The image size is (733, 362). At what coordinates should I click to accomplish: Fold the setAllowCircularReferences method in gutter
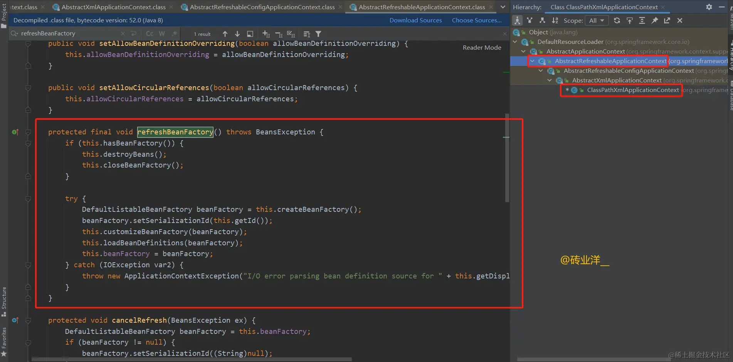(28, 88)
